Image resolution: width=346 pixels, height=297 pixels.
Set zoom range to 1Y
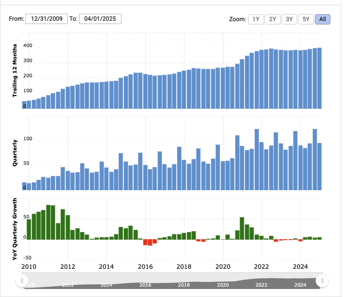256,19
